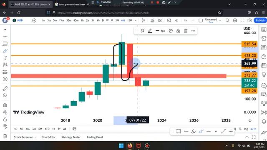The width and height of the screenshot is (267, 150).
Task: Select the Zoom In tool
Action: click(x=5, y=95)
